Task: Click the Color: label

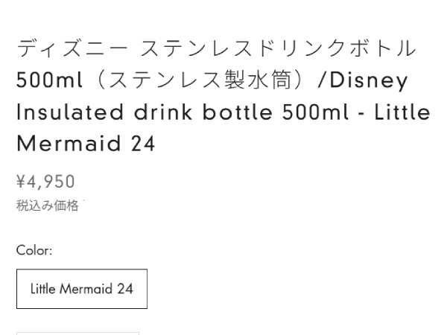Action: (34, 250)
